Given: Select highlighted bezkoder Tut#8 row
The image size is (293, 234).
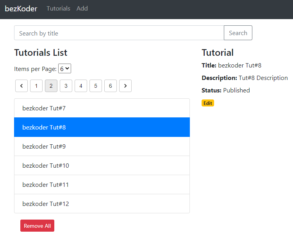Looking at the screenshot, I should [x=102, y=127].
